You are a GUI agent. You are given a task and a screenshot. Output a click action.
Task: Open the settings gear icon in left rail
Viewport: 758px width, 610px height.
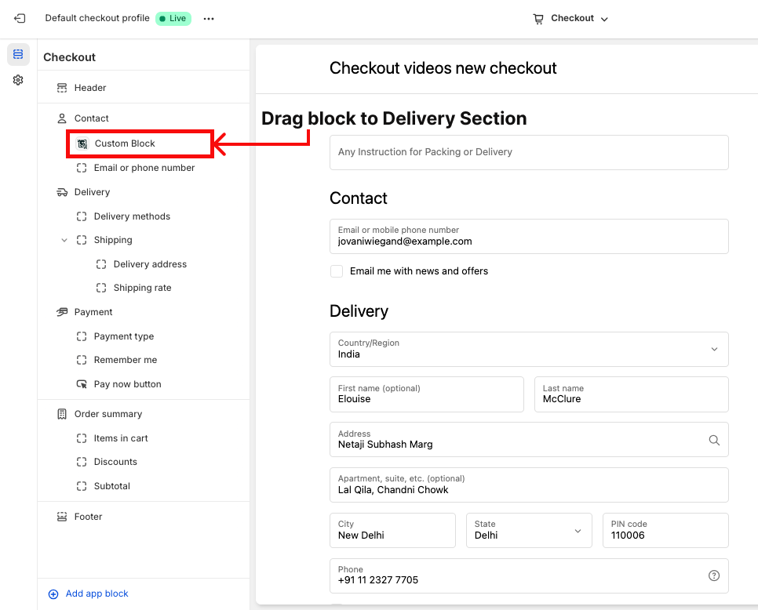click(x=18, y=80)
